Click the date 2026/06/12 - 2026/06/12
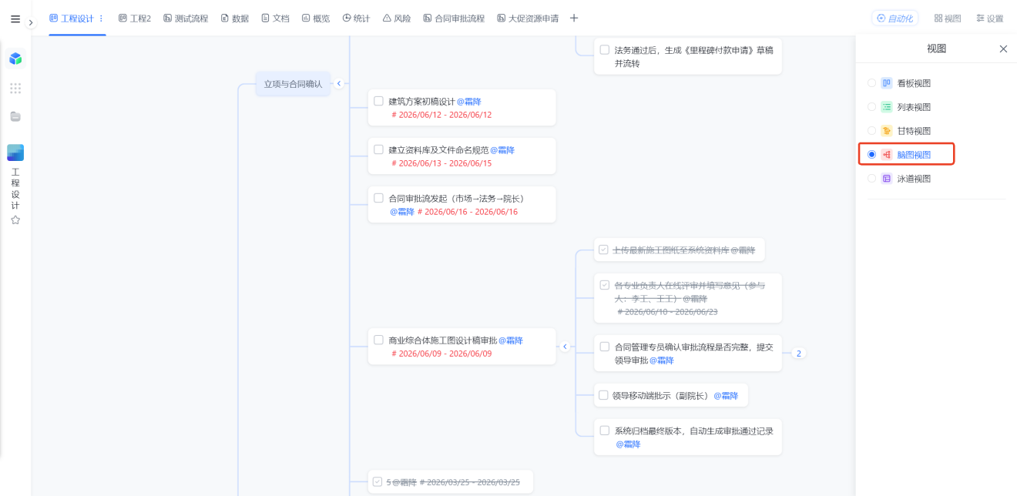The image size is (1017, 496). point(441,115)
